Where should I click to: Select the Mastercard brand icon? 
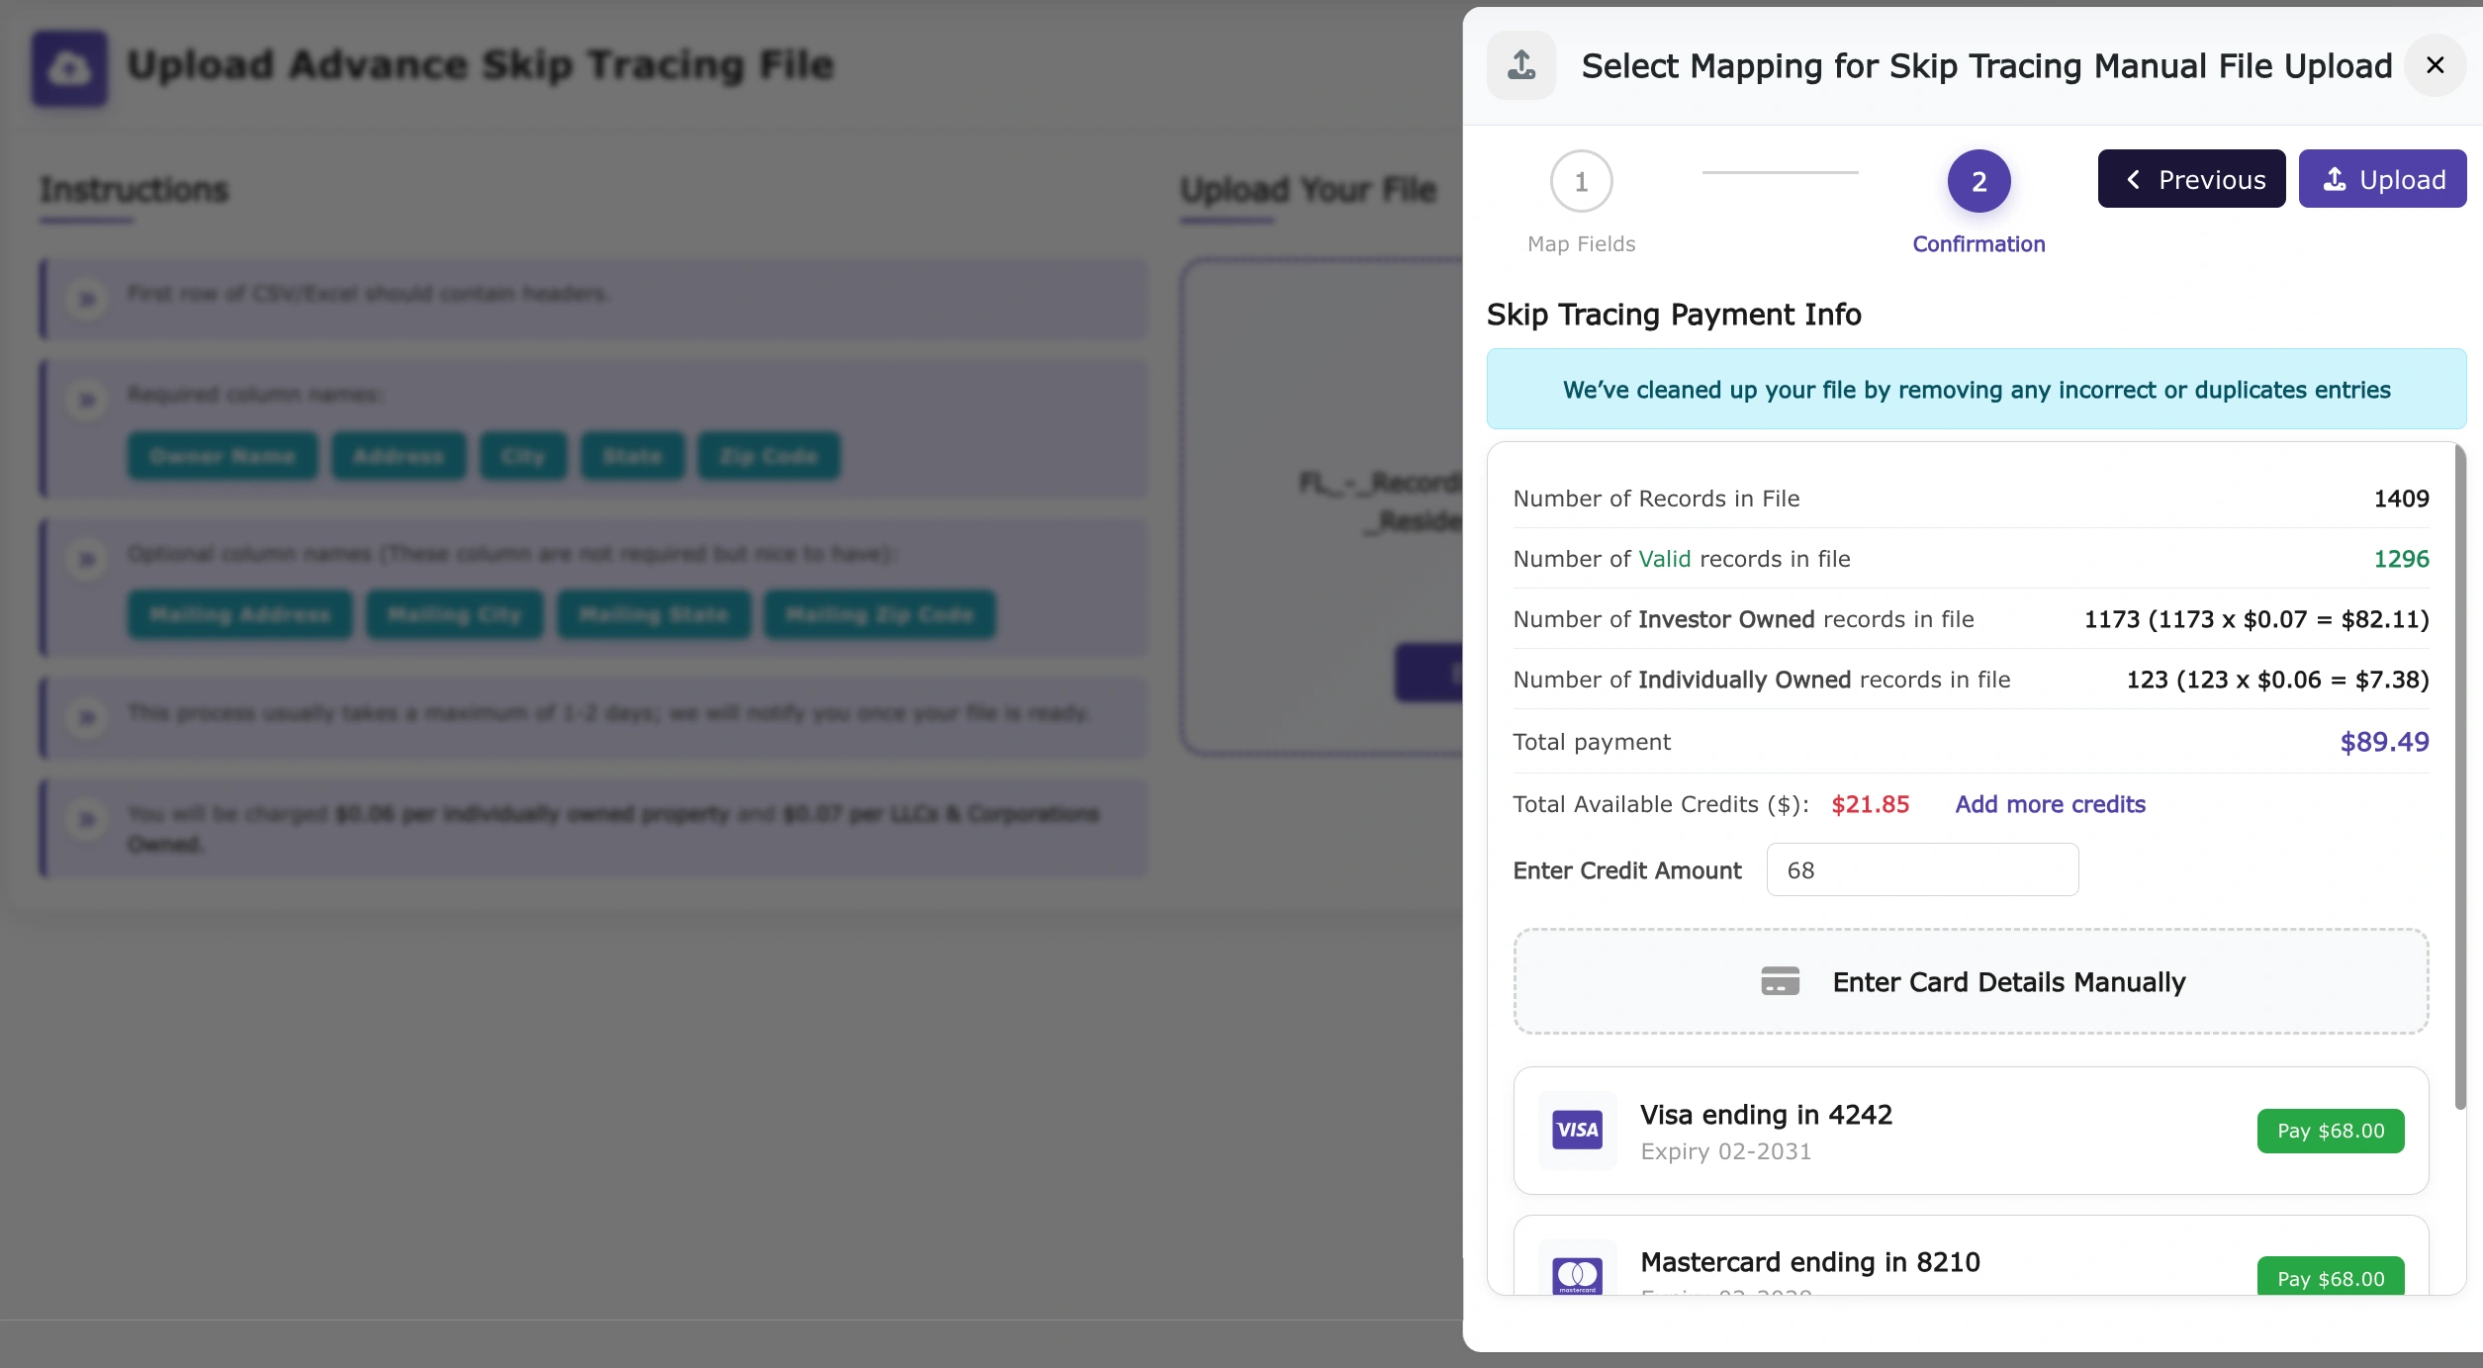(1577, 1276)
